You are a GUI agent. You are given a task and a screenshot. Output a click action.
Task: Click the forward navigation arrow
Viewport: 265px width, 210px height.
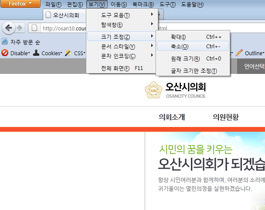20,28
